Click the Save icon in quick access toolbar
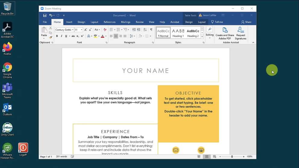299x168 pixels. point(45,15)
